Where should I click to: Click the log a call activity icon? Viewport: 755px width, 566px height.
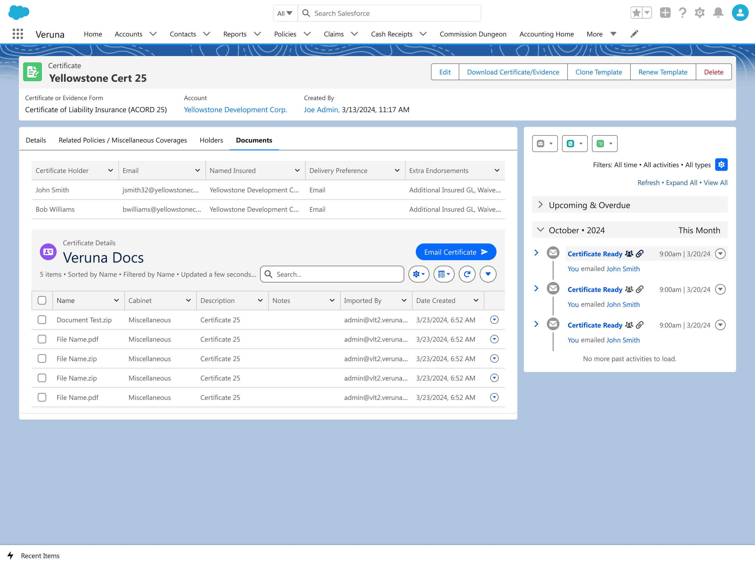point(570,144)
